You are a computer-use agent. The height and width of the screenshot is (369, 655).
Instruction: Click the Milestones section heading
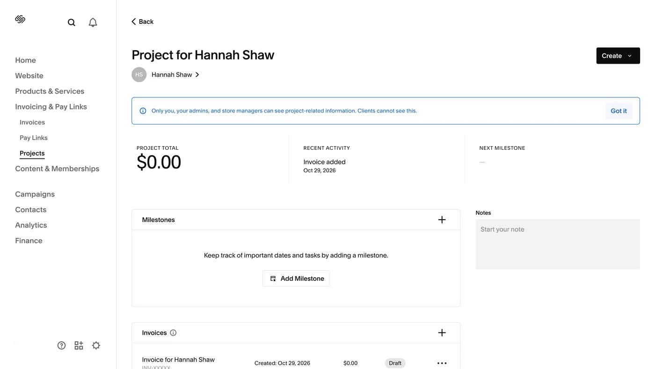point(158,220)
